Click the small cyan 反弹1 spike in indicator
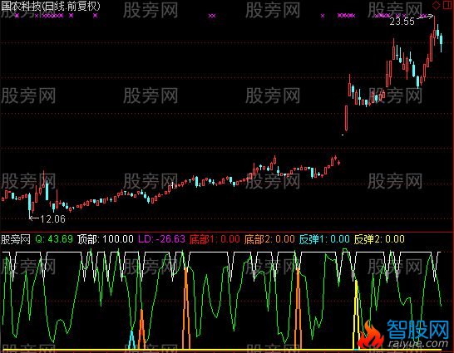This screenshot has height=353, width=454. click(x=131, y=340)
